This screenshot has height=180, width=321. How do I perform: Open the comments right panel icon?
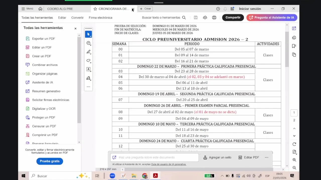(x=294, y=37)
